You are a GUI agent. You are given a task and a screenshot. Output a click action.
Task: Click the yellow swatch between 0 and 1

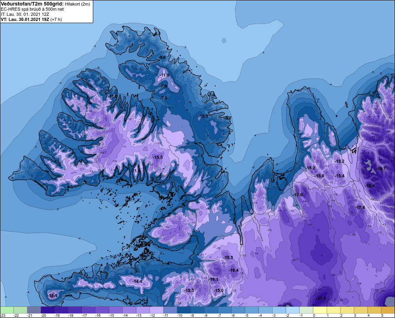tap(320, 310)
